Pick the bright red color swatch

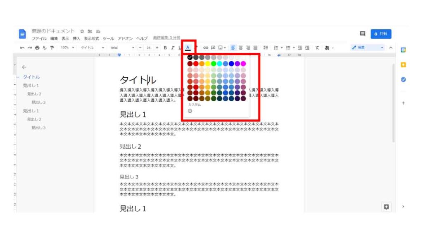(196, 64)
